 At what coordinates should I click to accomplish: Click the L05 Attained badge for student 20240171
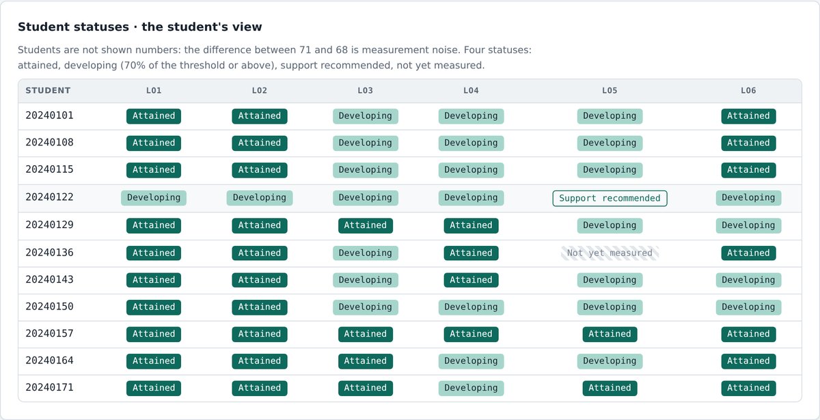pyautogui.click(x=610, y=388)
